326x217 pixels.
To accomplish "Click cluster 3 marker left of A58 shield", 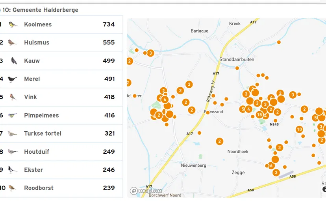I will coord(276,173).
